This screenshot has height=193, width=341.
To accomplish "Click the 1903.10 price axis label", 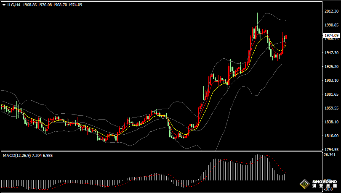I will coord(331,81).
